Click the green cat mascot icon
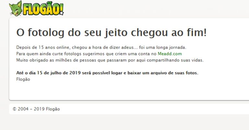The width and height of the screenshot is (249, 130). [16, 8]
